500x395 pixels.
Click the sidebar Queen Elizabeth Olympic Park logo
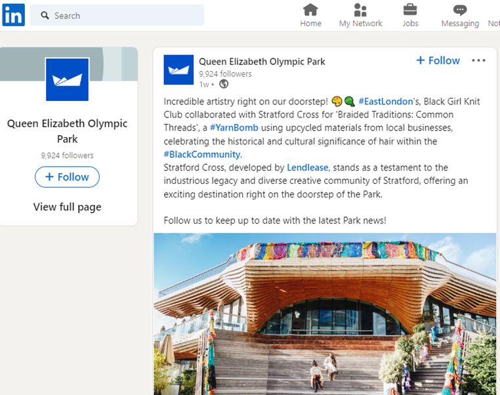pyautogui.click(x=67, y=79)
